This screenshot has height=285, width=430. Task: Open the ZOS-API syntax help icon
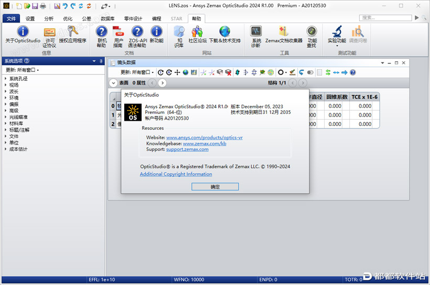137,31
